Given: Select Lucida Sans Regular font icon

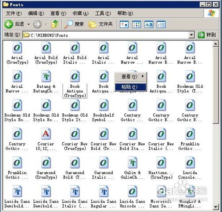Looking at the screenshot, I should 103,191.
